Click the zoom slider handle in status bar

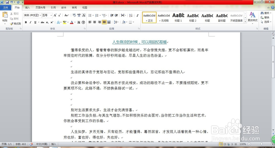[262, 144]
